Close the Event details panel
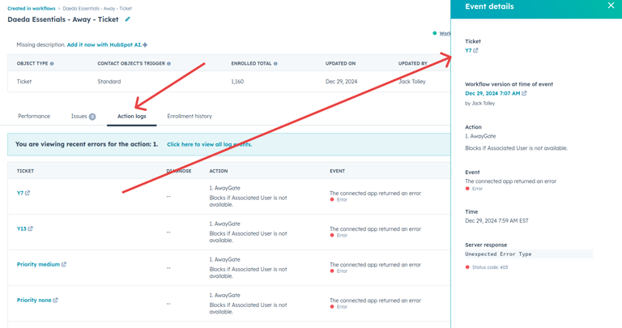The image size is (622, 328). tap(611, 6)
